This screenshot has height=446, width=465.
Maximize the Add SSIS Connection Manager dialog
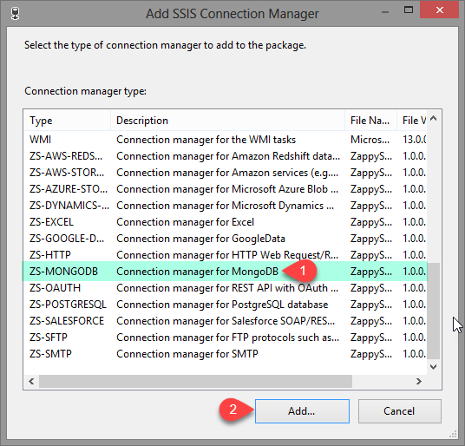(x=409, y=10)
